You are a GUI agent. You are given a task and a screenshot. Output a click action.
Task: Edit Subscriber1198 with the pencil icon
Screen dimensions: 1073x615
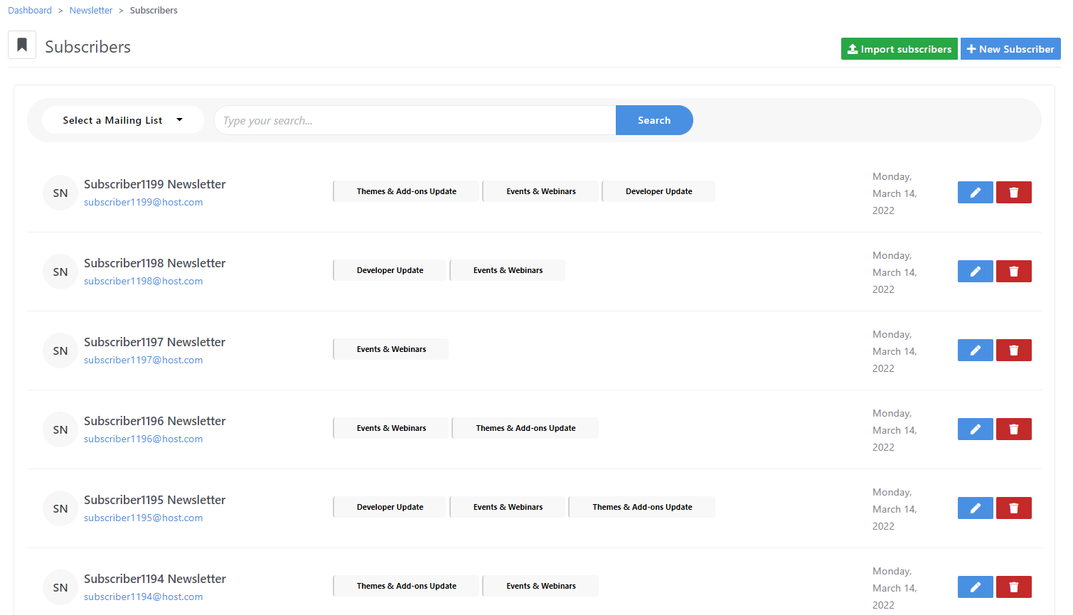tap(975, 271)
